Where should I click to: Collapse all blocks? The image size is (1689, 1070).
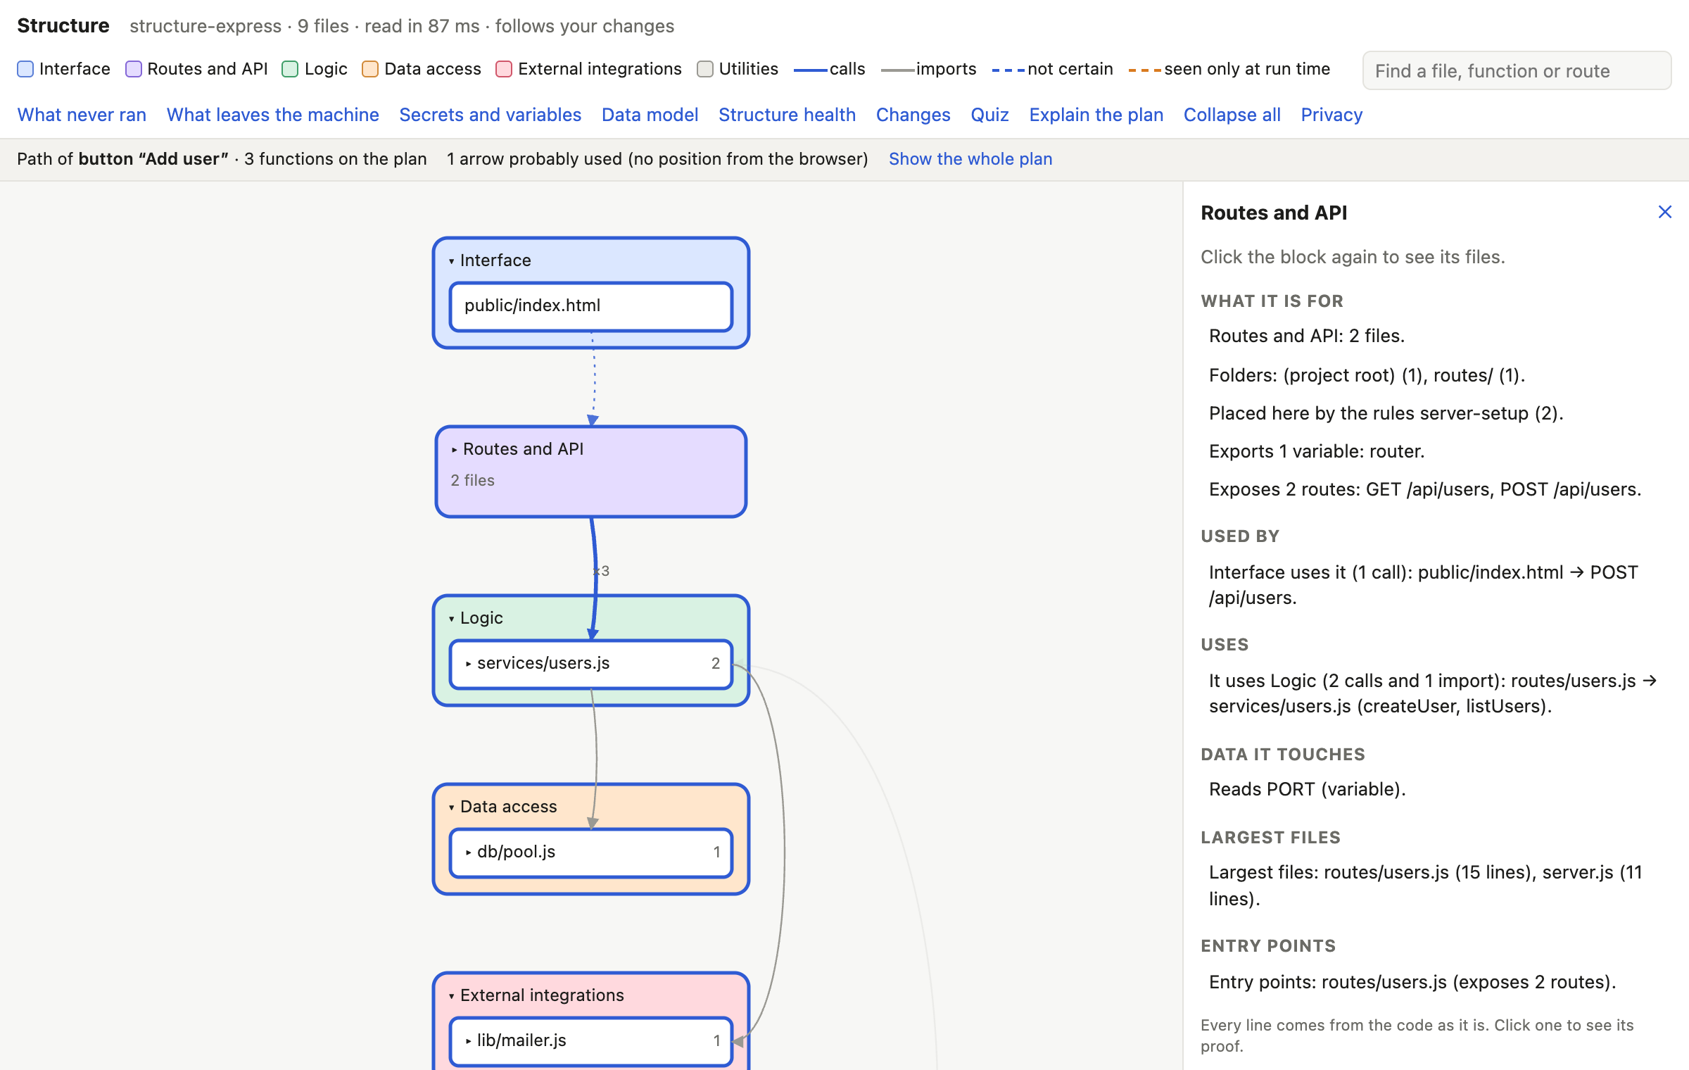(1232, 115)
